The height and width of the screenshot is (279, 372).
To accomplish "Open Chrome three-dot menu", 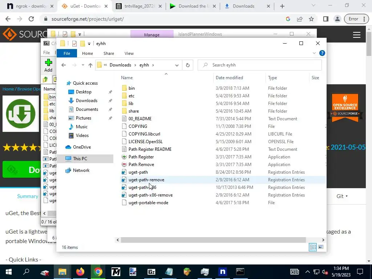I will (x=364, y=19).
